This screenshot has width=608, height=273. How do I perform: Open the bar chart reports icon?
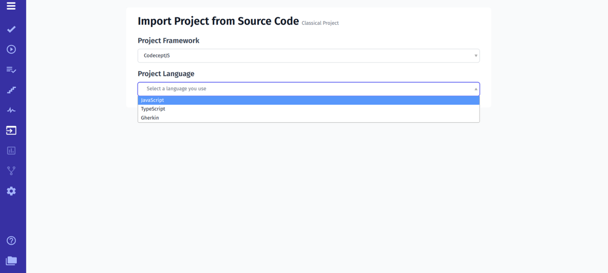(x=11, y=150)
